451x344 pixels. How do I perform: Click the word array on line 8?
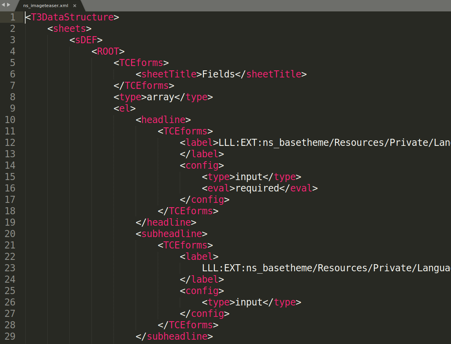160,97
